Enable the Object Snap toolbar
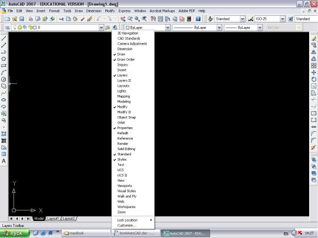The width and height of the screenshot is (318, 238). click(133, 117)
